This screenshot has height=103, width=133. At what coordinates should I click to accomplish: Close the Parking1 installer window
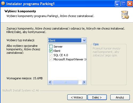click(x=130, y=4)
